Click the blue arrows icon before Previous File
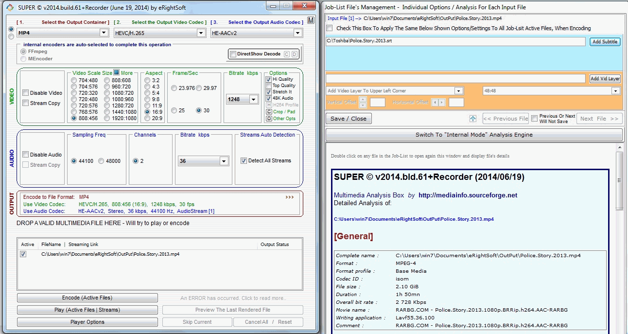The width and height of the screenshot is (628, 334). [473, 119]
